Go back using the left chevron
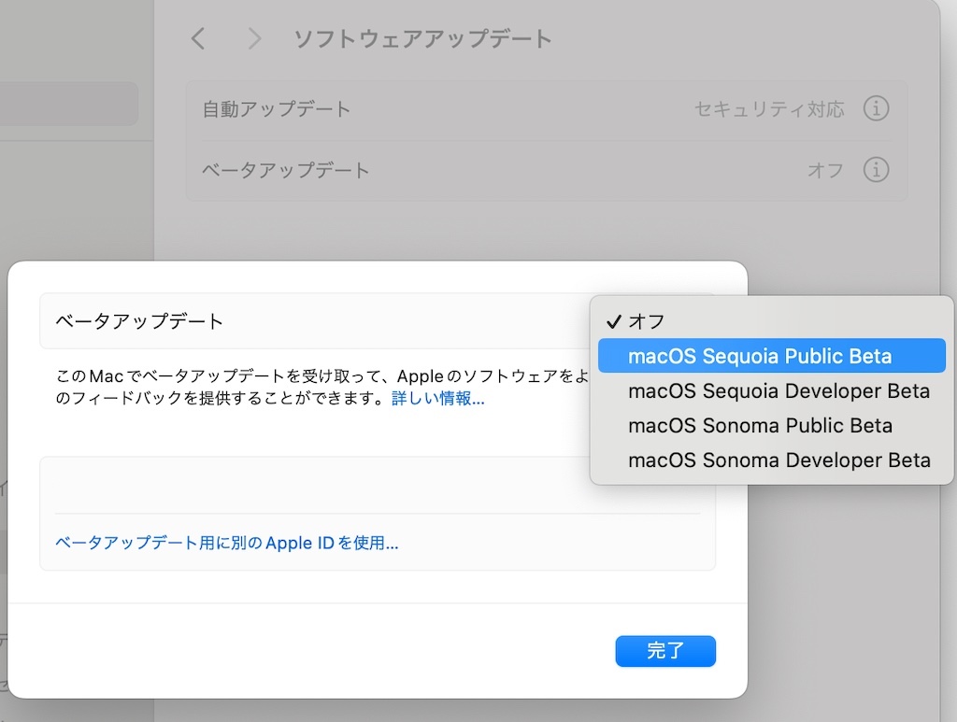The image size is (957, 722). 198,39
